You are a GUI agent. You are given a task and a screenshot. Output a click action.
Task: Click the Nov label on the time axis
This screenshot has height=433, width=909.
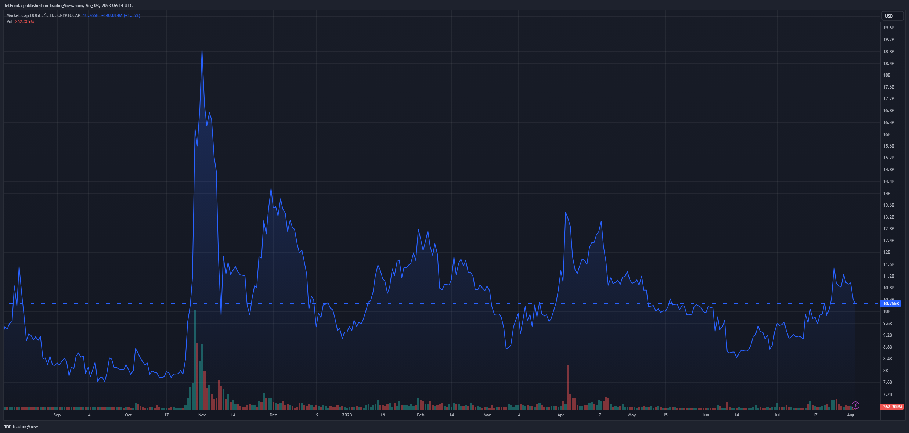tap(202, 415)
